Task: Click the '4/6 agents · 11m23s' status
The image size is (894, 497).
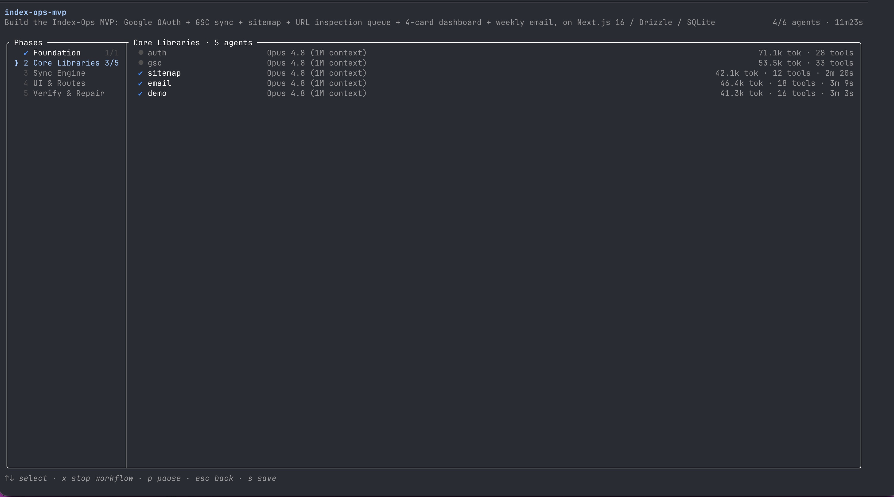Action: [818, 23]
